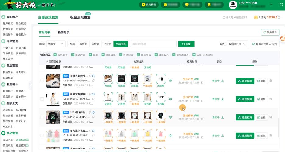The width and height of the screenshot is (285, 152).
Task: Click the 查找 search button
Action: coord(186,44)
